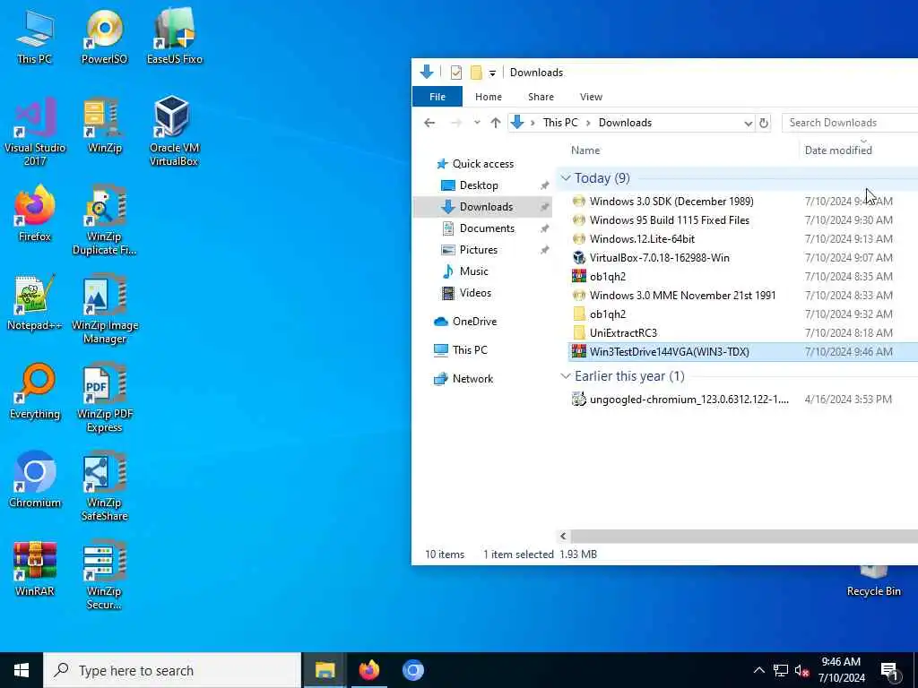Launch Everything search shortcut
Screen dimensions: 918x688
pos(35,391)
